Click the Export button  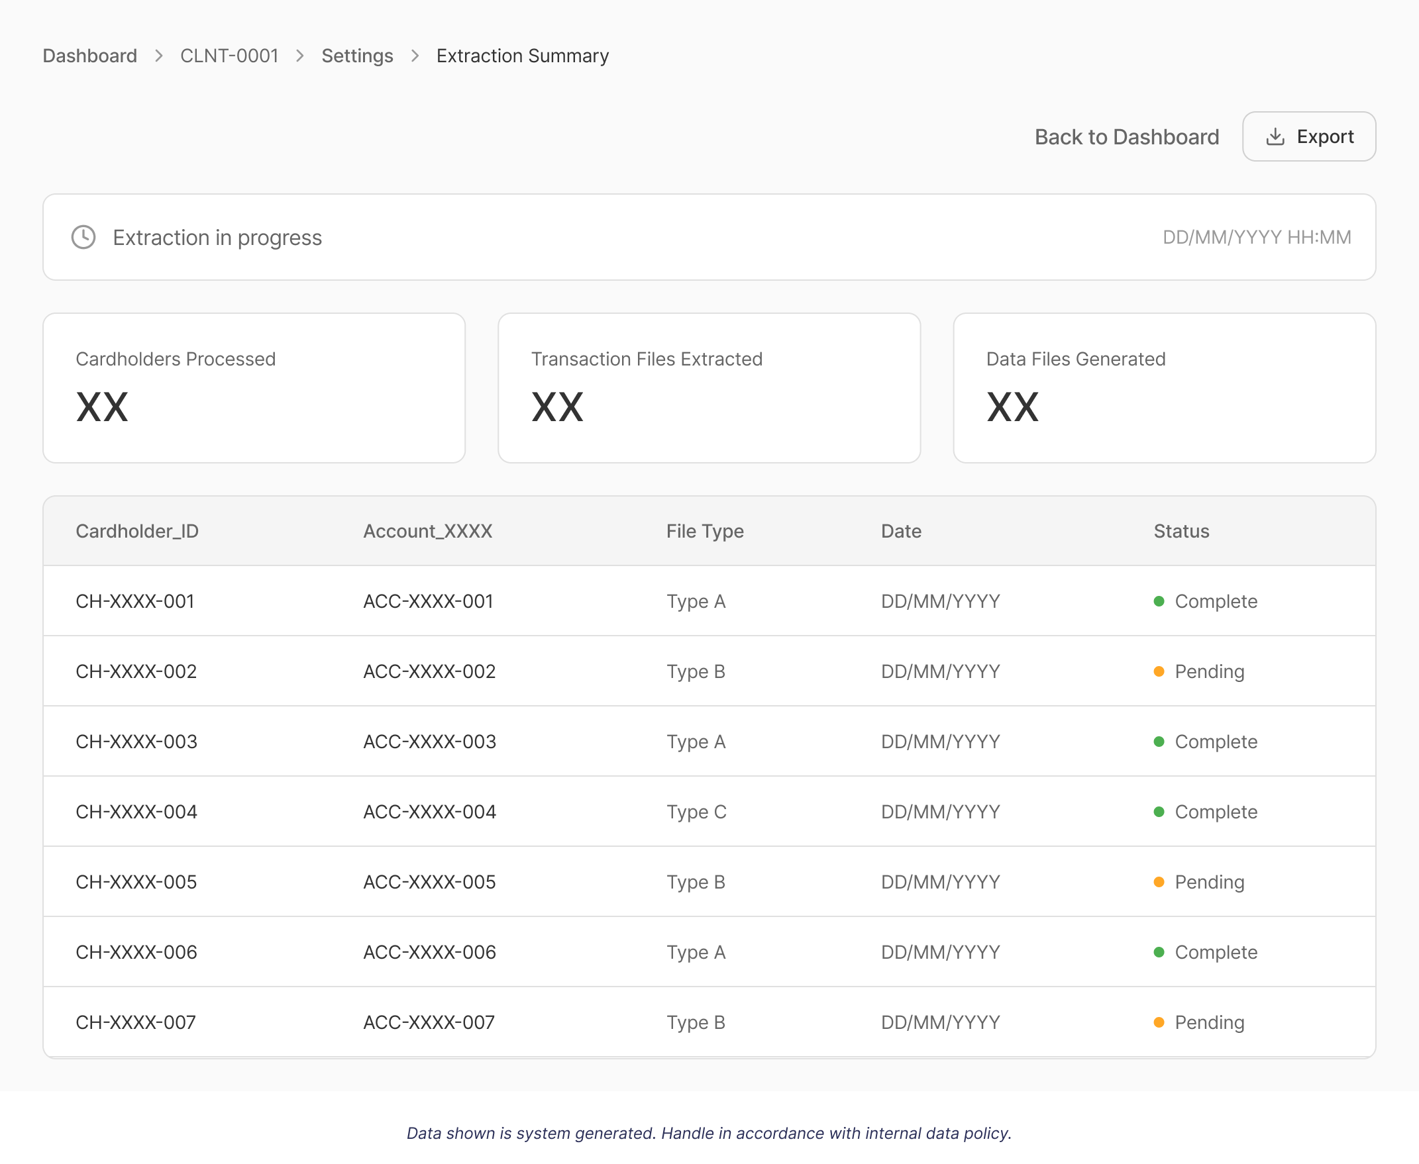(1309, 137)
